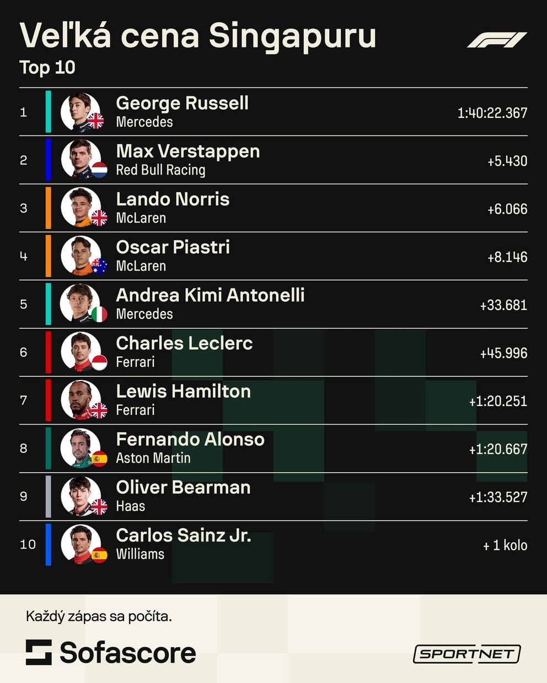This screenshot has height=683, width=547.
Task: Click the teal Mercedes color bar for Russell
Action: point(49,112)
